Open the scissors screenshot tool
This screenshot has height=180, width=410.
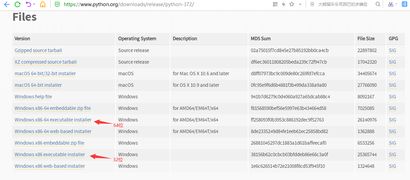coord(391,4)
